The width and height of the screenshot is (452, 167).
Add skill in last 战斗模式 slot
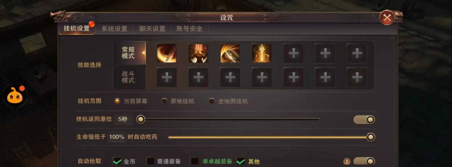point(357,77)
